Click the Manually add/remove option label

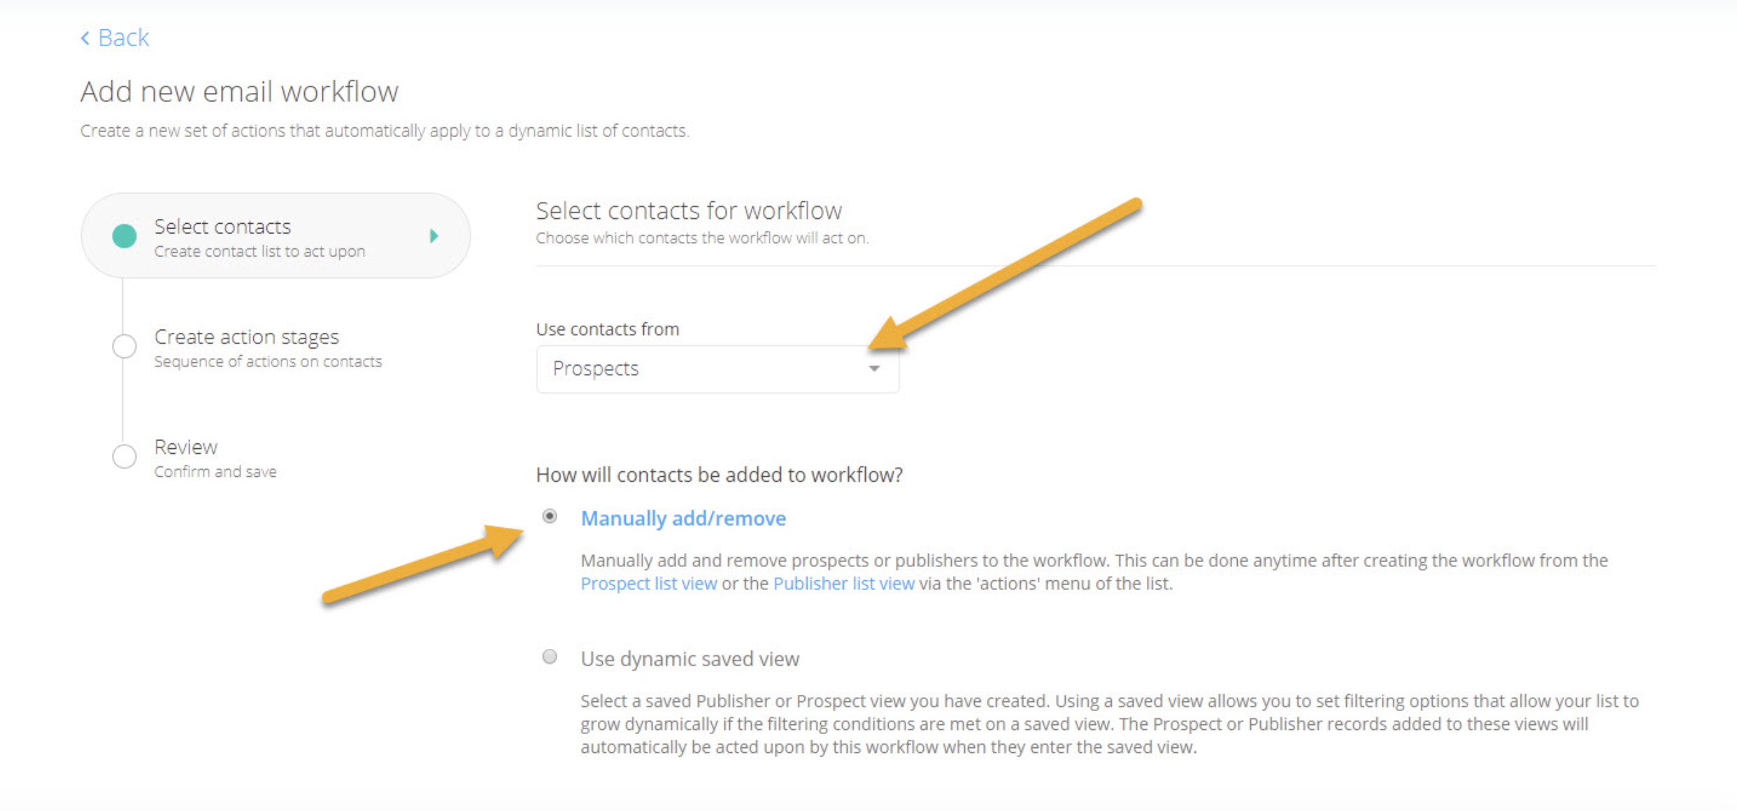683,518
